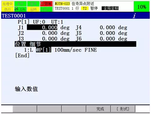Click the UT:1 tool frame value
This screenshot has height=114, width=151.
coord(57,22)
